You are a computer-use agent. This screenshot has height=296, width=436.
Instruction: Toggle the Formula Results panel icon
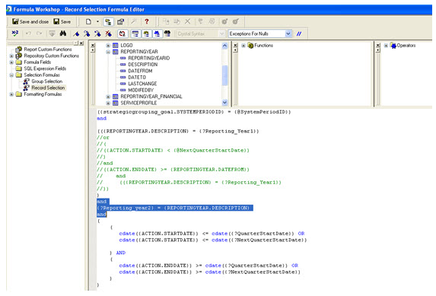pyautogui.click(x=167, y=33)
